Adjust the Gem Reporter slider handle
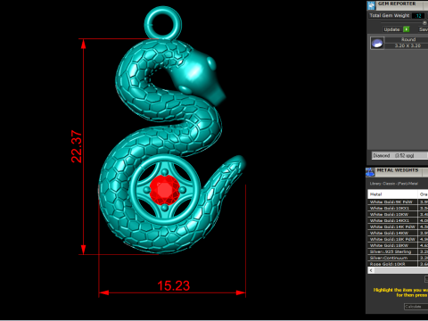The image size is (428, 321). point(424,23)
